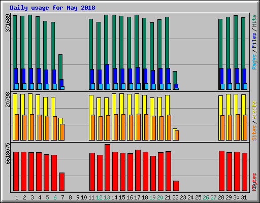
Task: Click the orange 'Sites' legend label
Action: 254,133
